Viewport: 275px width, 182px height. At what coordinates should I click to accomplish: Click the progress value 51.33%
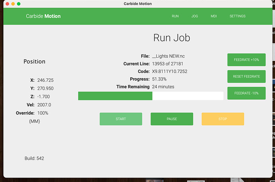tap(159, 79)
